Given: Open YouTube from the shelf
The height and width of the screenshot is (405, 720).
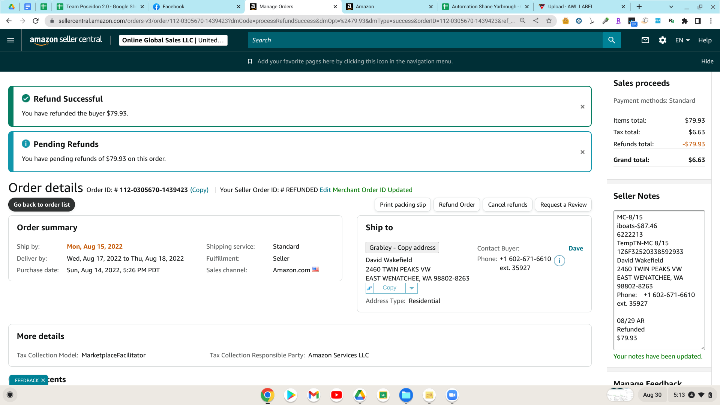Looking at the screenshot, I should click(337, 395).
